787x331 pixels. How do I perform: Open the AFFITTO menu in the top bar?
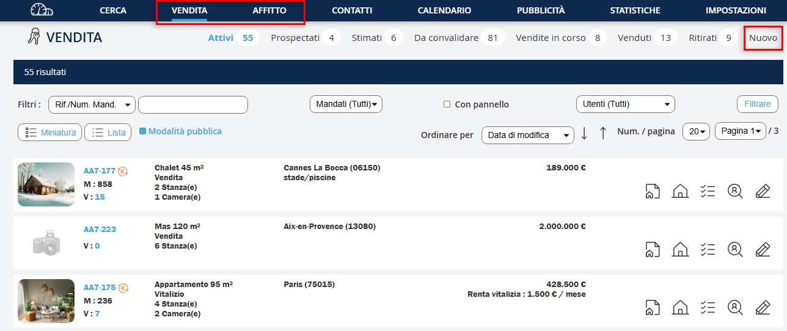[x=269, y=10]
